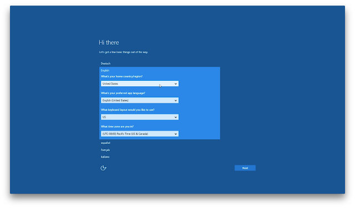
Task: Open the home country/region dropdown
Action: 139,84
